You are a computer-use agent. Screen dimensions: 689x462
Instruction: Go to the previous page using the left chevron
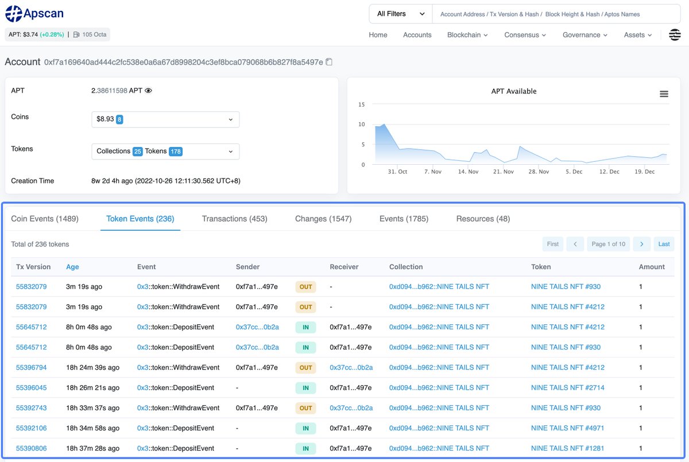coord(575,244)
